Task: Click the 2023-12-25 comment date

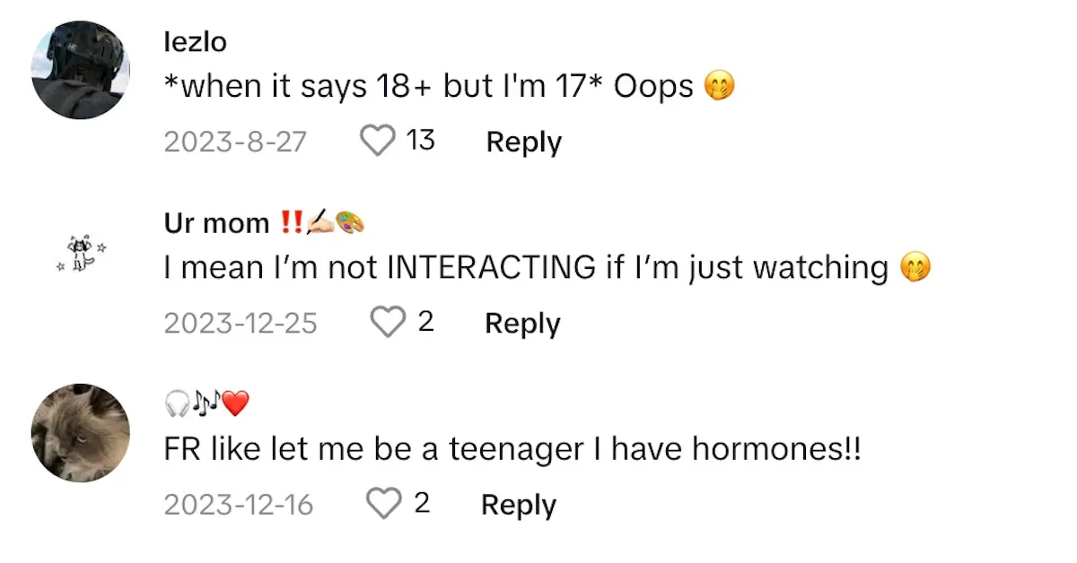Action: point(241,323)
